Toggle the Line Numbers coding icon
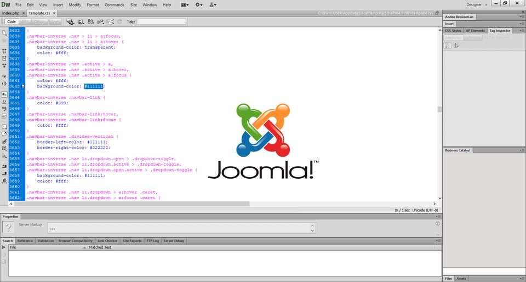 (x=4, y=95)
